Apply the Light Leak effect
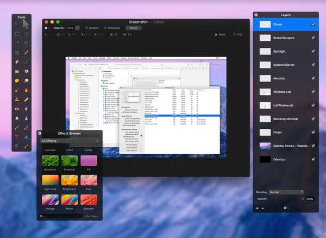The width and height of the screenshot is (326, 238). click(50, 180)
